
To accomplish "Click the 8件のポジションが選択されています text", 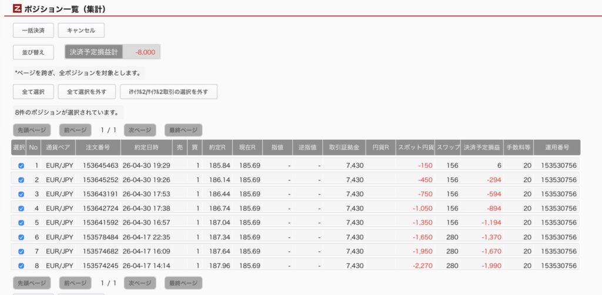I will pyautogui.click(x=67, y=113).
